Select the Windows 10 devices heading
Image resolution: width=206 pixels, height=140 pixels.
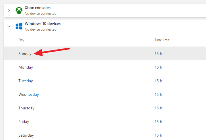tap(43, 24)
